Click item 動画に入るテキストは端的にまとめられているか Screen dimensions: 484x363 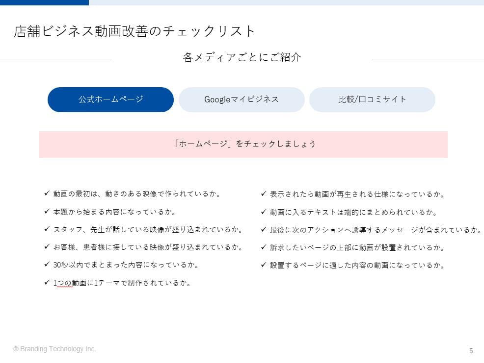click(x=353, y=212)
